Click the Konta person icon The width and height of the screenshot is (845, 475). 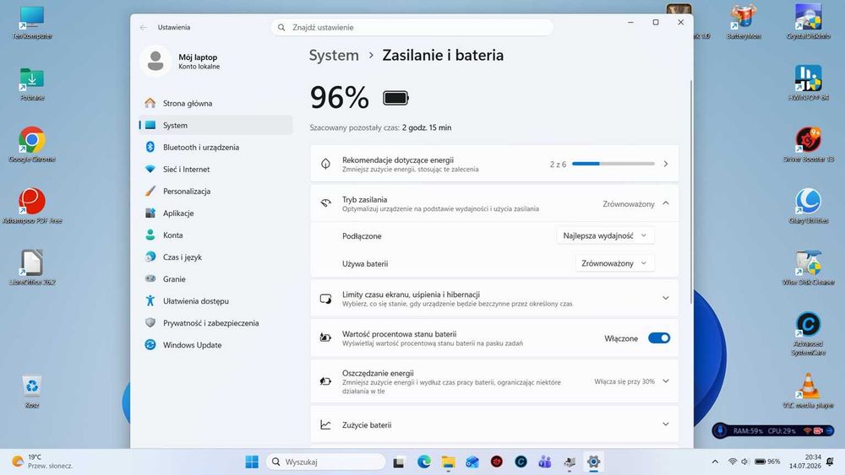pos(150,235)
